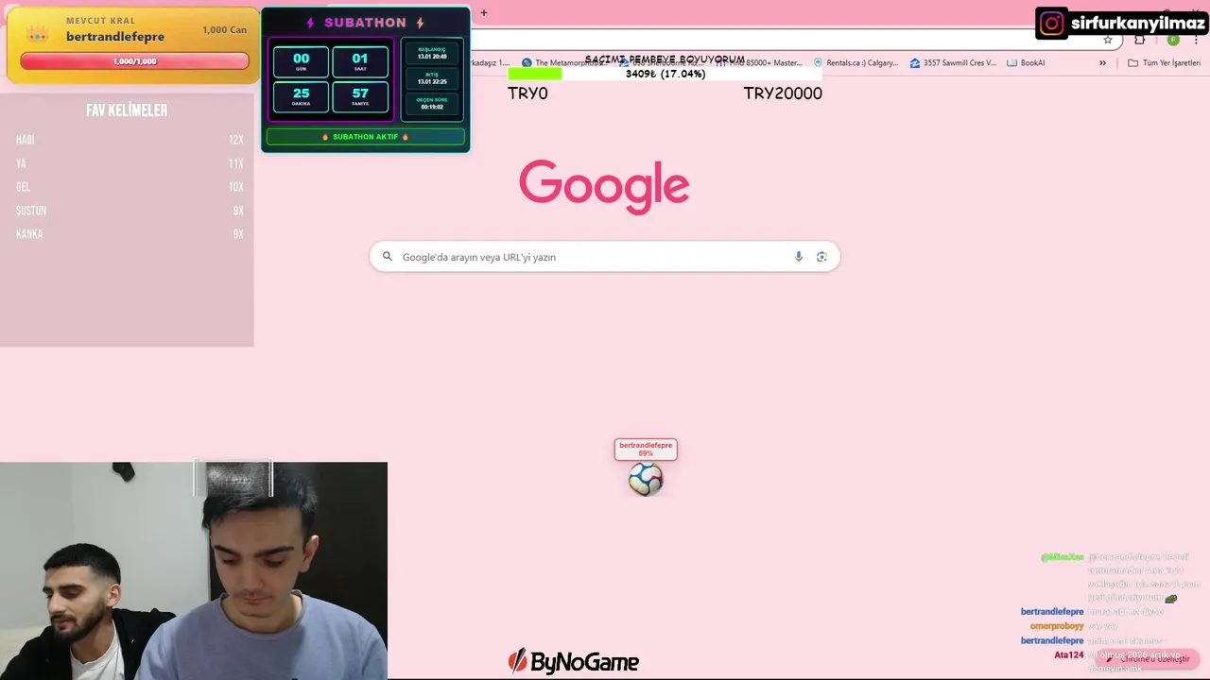Click the bouncing soccer ball
The image size is (1210, 680).
coord(646,480)
